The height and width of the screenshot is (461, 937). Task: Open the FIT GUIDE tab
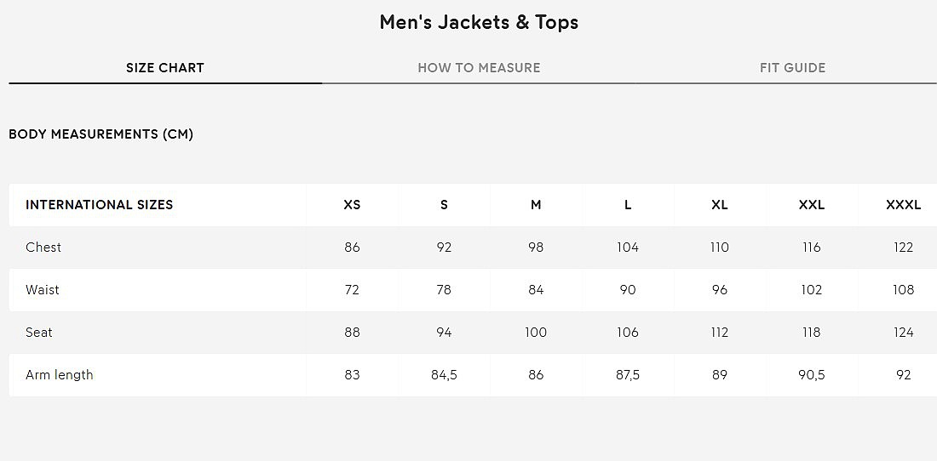(792, 68)
